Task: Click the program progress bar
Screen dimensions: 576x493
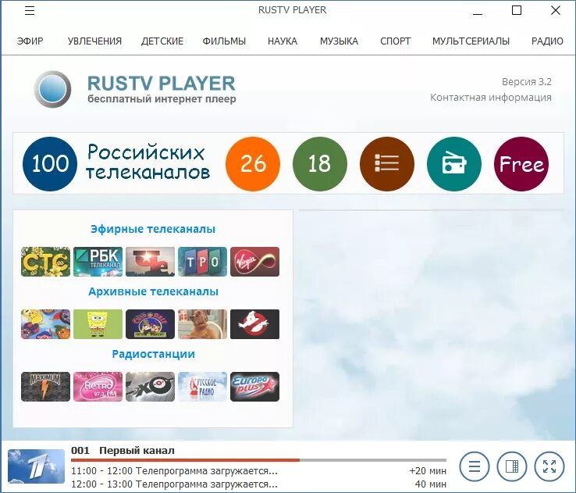Action: [x=258, y=460]
